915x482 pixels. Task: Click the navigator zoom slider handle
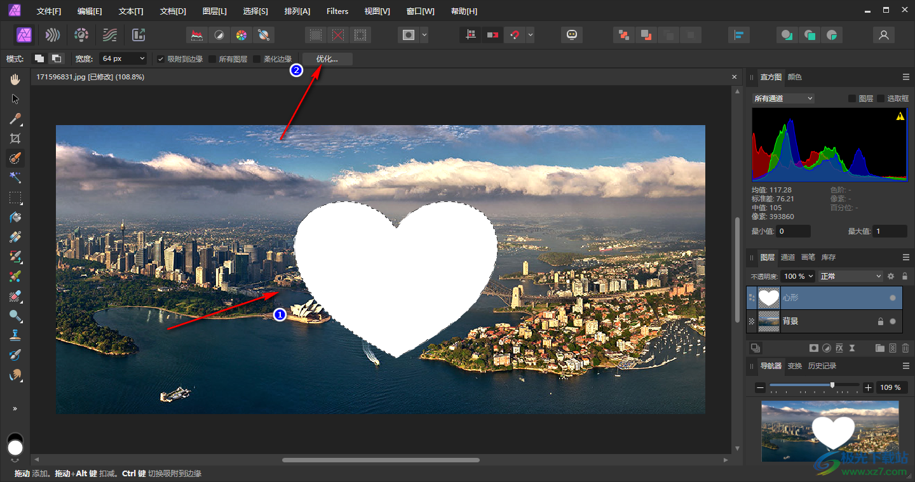832,385
